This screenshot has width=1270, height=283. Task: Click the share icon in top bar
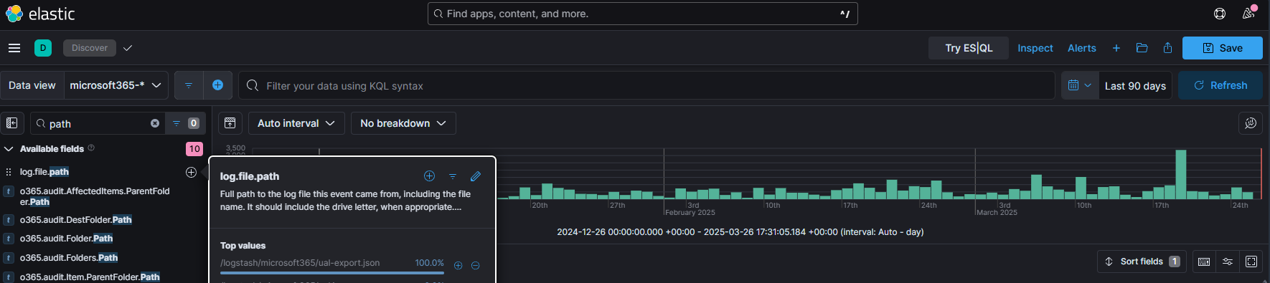pos(1168,48)
